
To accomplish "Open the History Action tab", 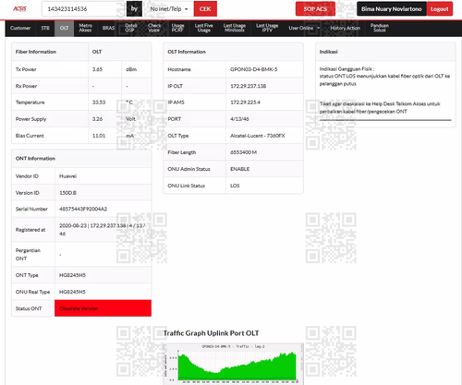I will click(345, 28).
